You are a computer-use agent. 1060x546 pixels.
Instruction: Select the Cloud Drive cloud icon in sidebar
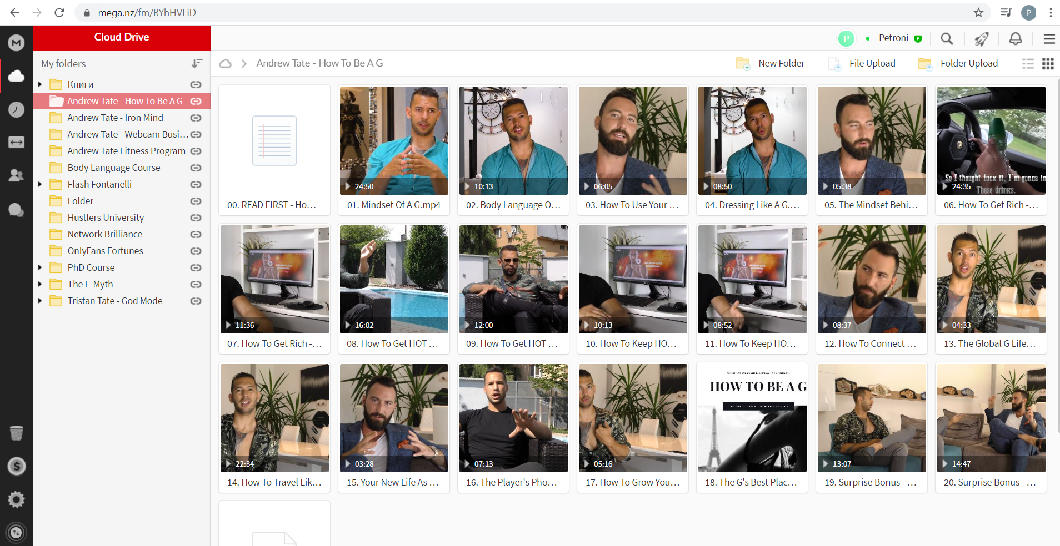pyautogui.click(x=16, y=75)
